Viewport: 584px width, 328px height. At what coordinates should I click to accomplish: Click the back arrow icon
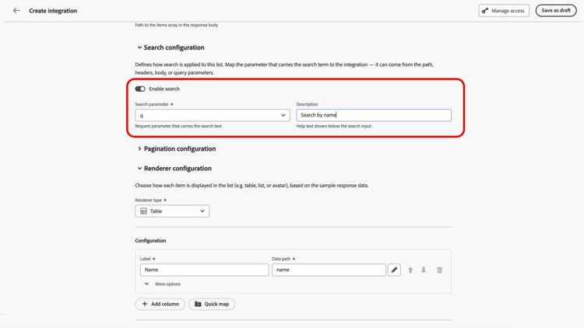pyautogui.click(x=16, y=10)
